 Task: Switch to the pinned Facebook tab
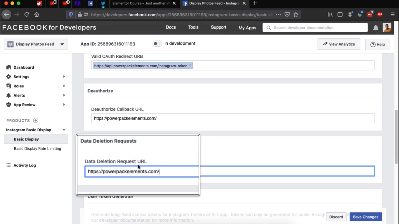(x=90, y=3)
